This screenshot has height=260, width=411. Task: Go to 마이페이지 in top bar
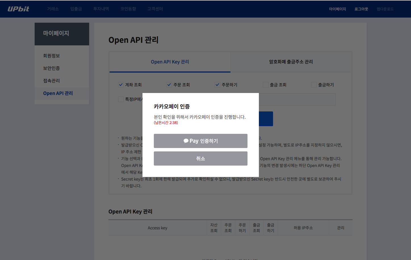(x=337, y=9)
